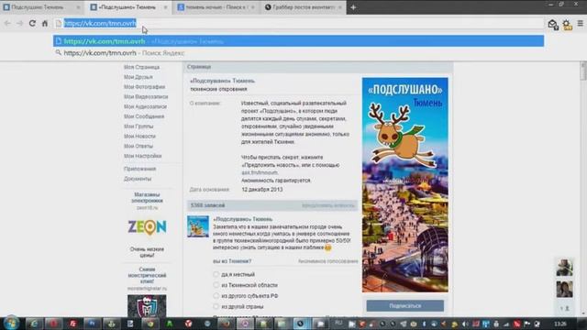Close the first «Подслушано Тюмень» tab
This screenshot has height=330, width=587.
point(78,7)
